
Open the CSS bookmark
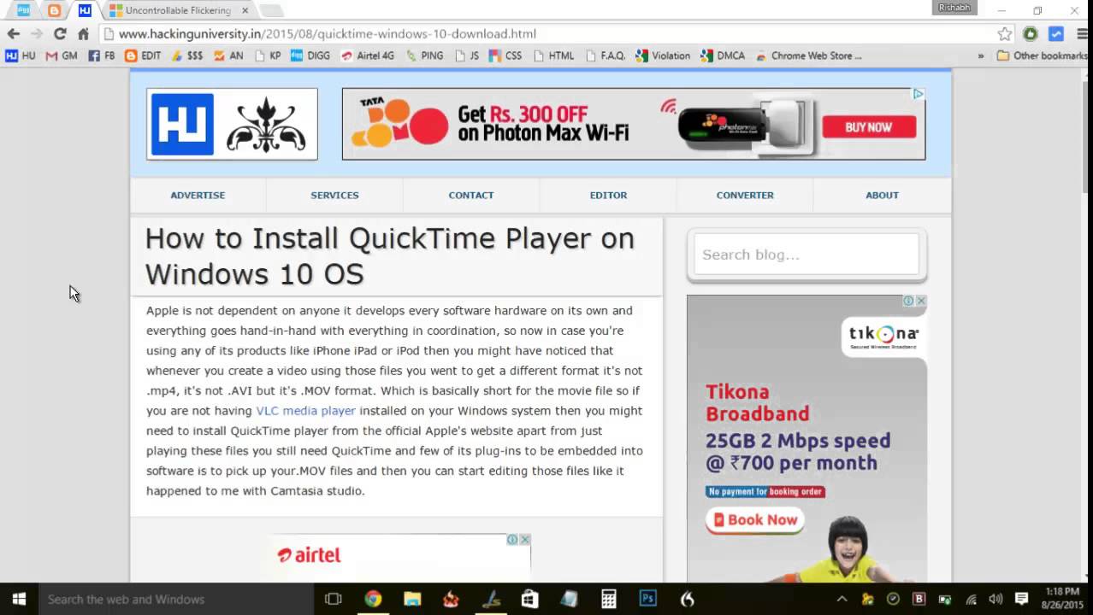click(505, 56)
